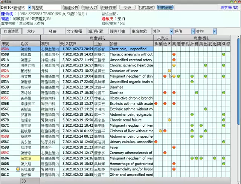Screen dimensions: 241x184
Task: Click red 檢 dot in 058A row
Action: [x=165, y=131]
